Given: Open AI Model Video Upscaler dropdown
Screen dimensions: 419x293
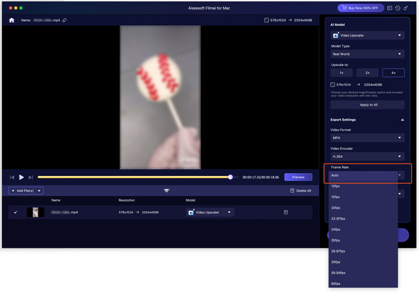Looking at the screenshot, I should click(x=368, y=35).
